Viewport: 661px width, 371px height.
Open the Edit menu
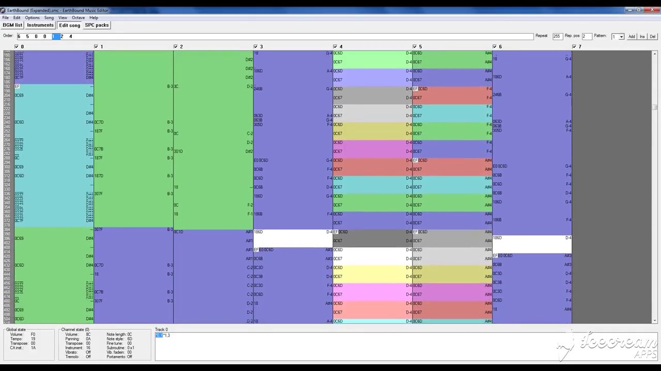coord(17,18)
